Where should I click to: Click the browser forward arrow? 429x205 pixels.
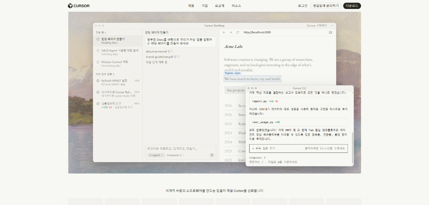coord(231,32)
